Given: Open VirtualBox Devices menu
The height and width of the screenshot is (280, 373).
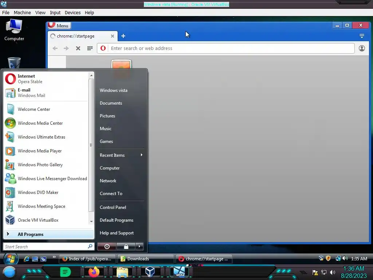Looking at the screenshot, I should click(x=72, y=13).
